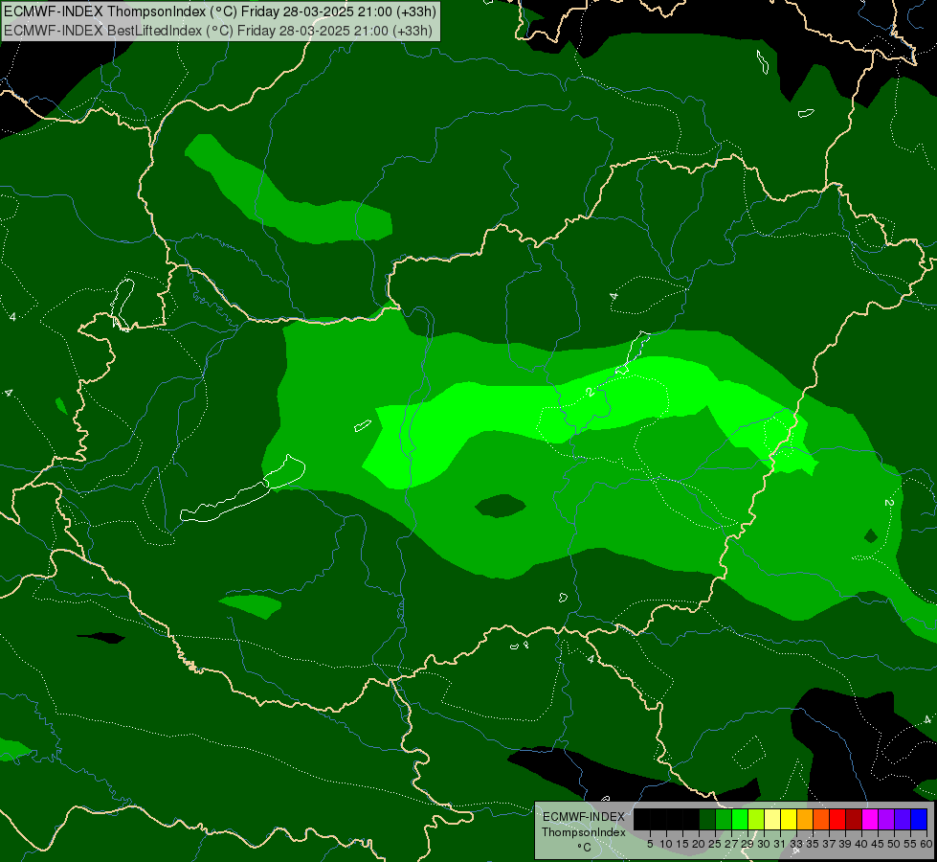937x862 pixels.
Task: Select the pale yellow 30-31 legend swatch
Action: pyautogui.click(x=772, y=819)
